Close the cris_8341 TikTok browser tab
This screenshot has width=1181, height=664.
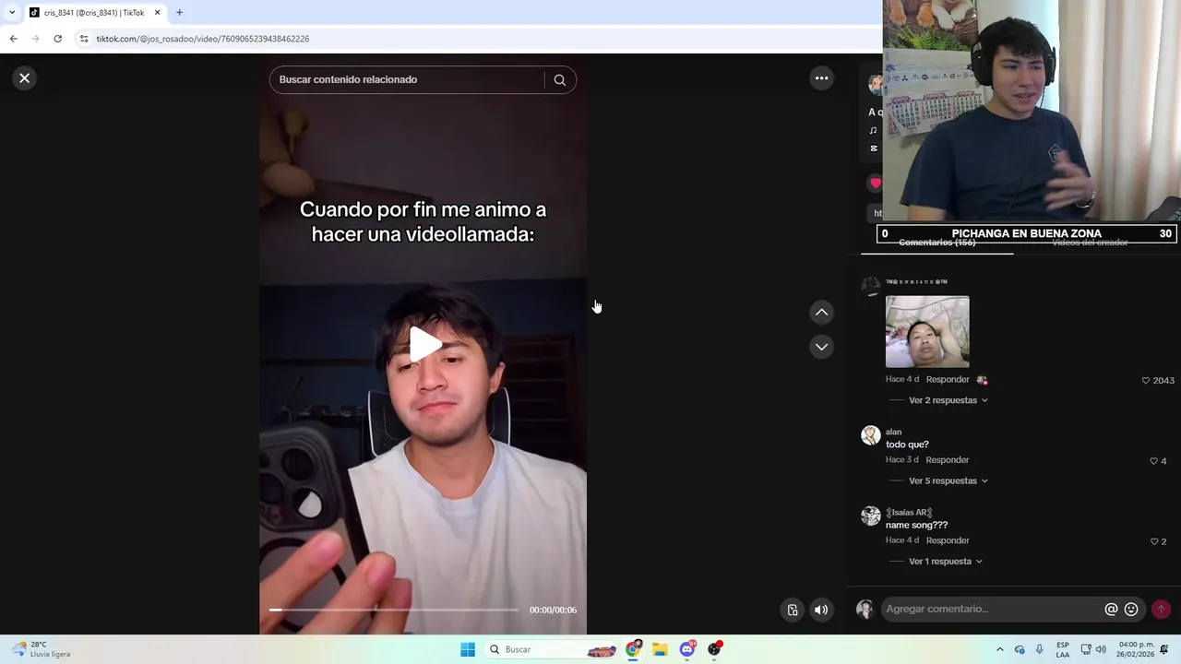(157, 13)
